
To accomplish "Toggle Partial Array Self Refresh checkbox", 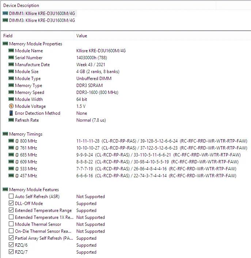I will (x=11, y=238).
